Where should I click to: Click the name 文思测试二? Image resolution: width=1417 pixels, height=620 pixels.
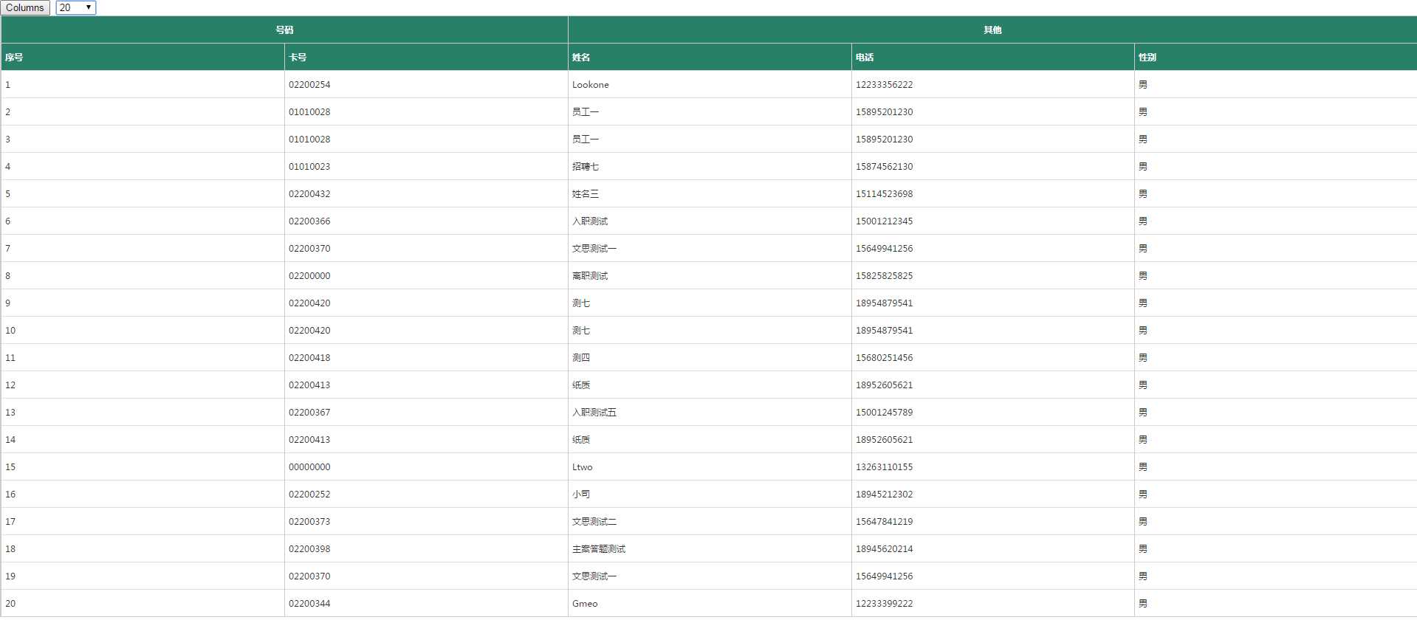[594, 522]
